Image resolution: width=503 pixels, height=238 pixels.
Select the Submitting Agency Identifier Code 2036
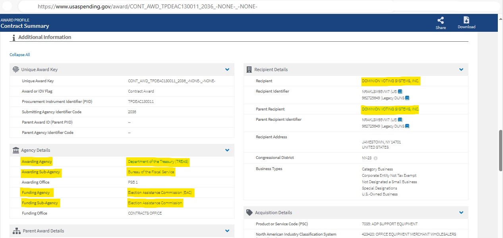pyautogui.click(x=132, y=112)
